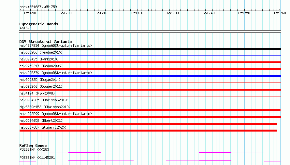Click the magenta line under PDE6B|NM_001145291
The image size is (290, 165).
tap(150, 160)
